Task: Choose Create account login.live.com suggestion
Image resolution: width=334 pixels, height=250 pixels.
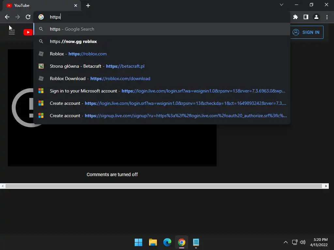Action: point(162,103)
